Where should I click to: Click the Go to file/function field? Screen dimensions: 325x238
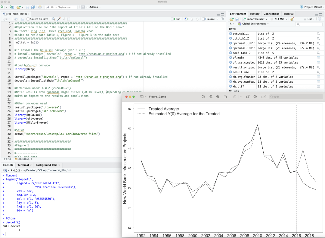click(x=61, y=7)
